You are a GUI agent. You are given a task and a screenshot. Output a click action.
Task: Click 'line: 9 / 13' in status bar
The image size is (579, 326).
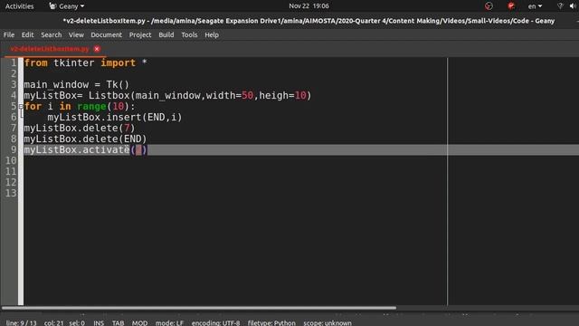pos(22,322)
